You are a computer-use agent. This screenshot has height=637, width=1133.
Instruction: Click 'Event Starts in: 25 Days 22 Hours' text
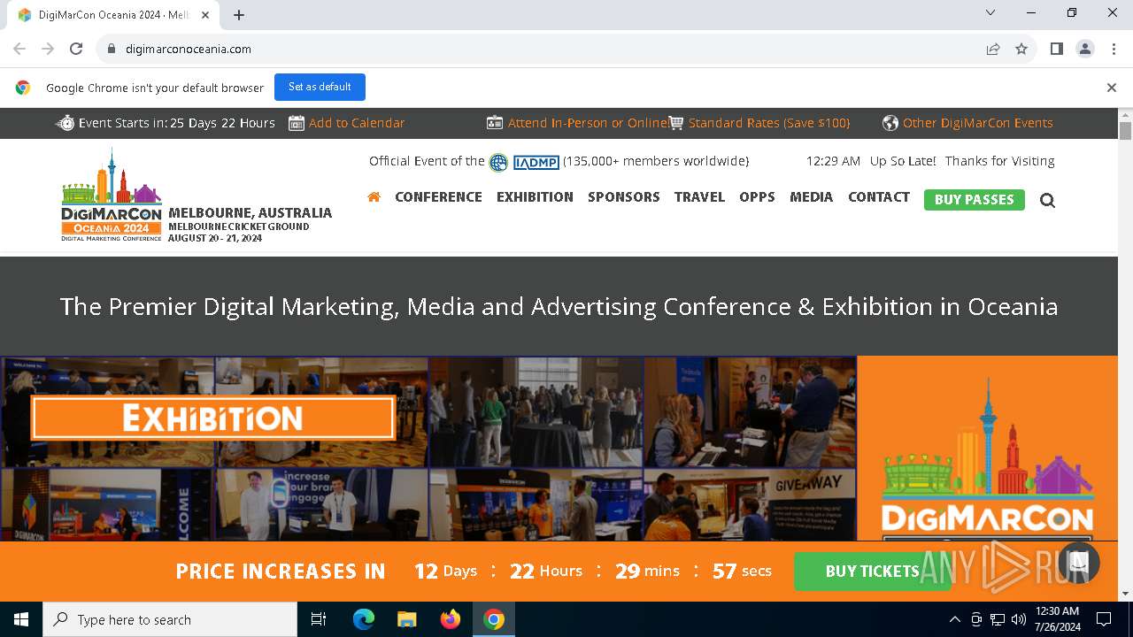177,123
